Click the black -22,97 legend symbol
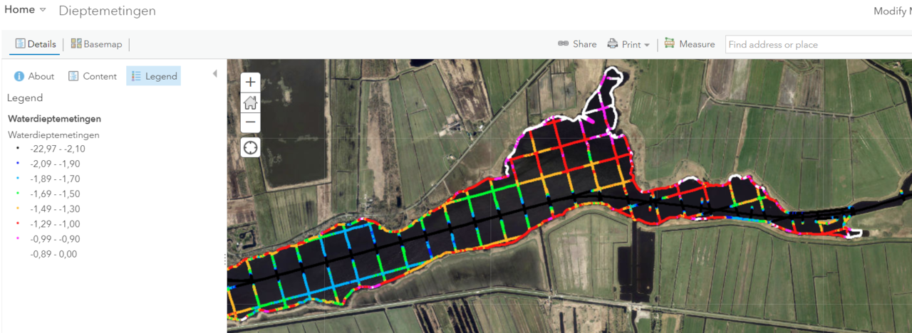This screenshot has height=333, width=912. click(x=17, y=149)
